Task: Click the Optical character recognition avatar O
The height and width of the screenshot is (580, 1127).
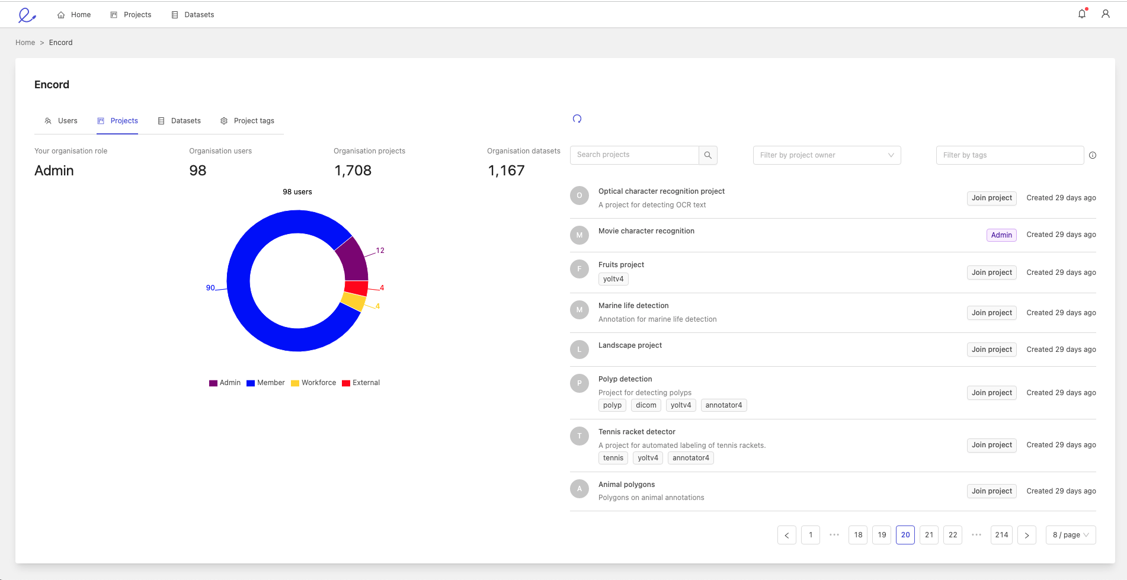Action: [579, 196]
